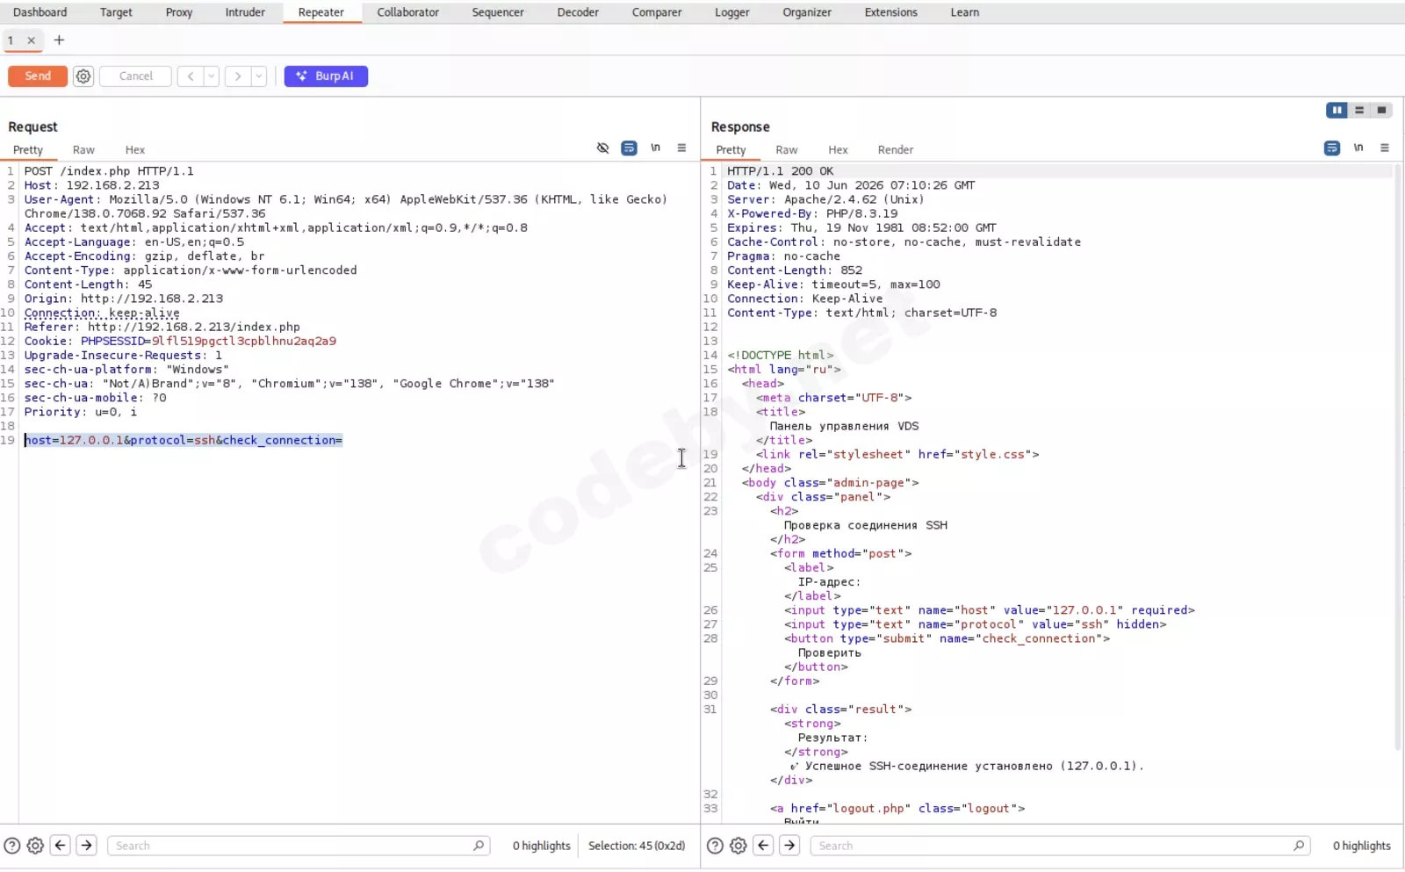Open the Proxy tab
The image size is (1405, 872).
[179, 12]
